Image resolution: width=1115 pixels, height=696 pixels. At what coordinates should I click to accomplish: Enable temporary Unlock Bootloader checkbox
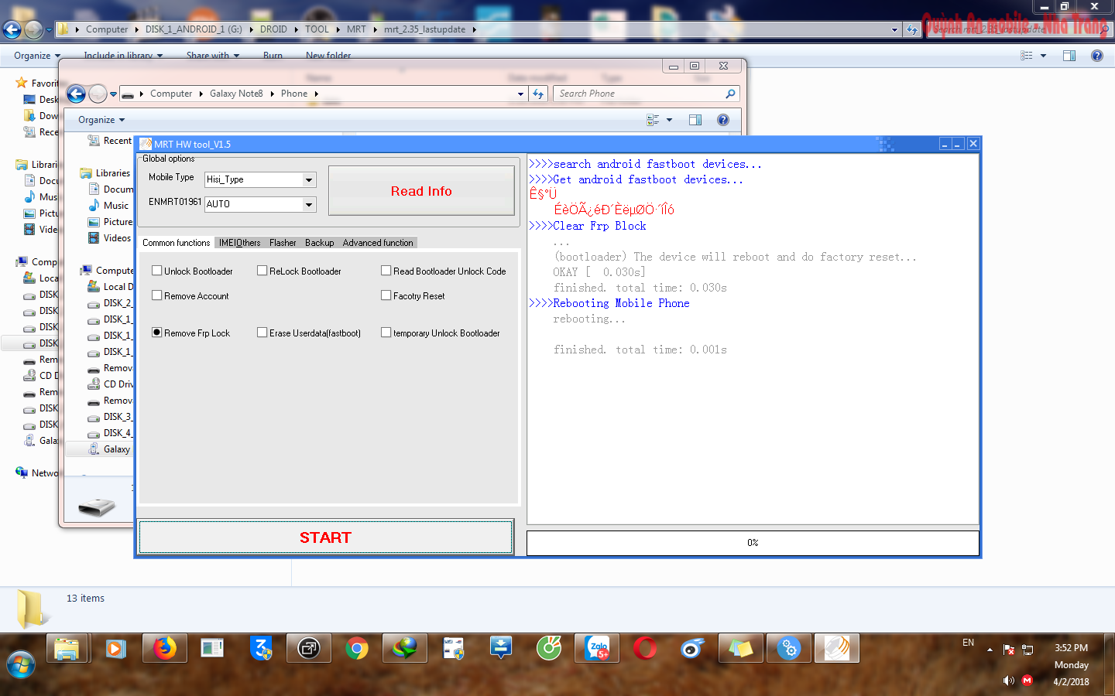pos(386,333)
